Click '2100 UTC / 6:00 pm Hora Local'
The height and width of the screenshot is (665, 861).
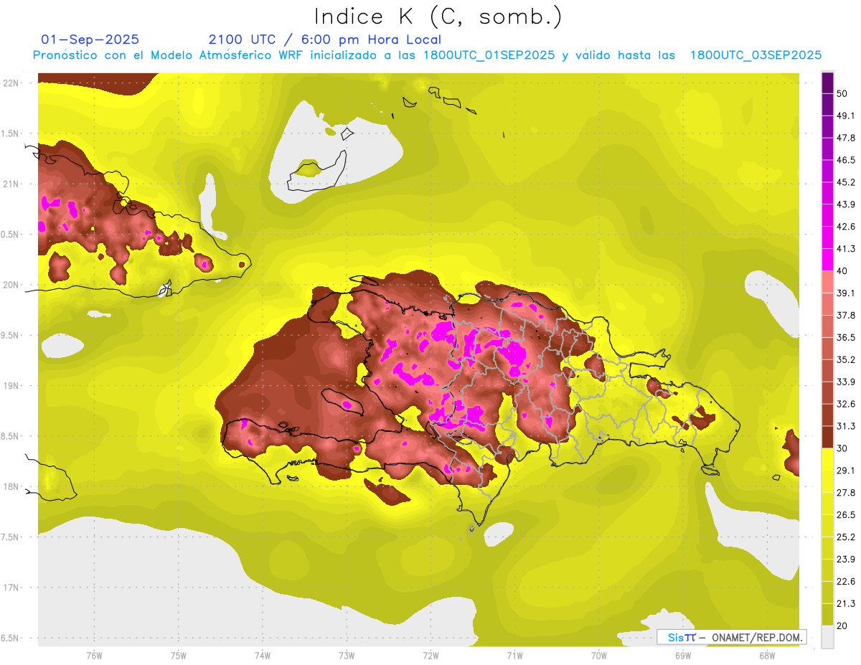point(325,39)
